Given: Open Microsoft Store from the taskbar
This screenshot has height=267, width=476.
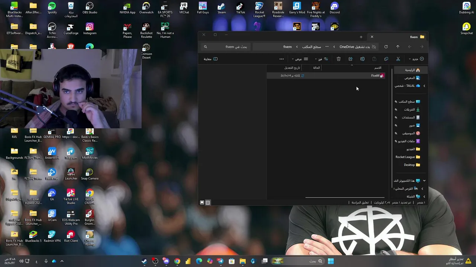Looking at the screenshot, I should tap(232, 261).
